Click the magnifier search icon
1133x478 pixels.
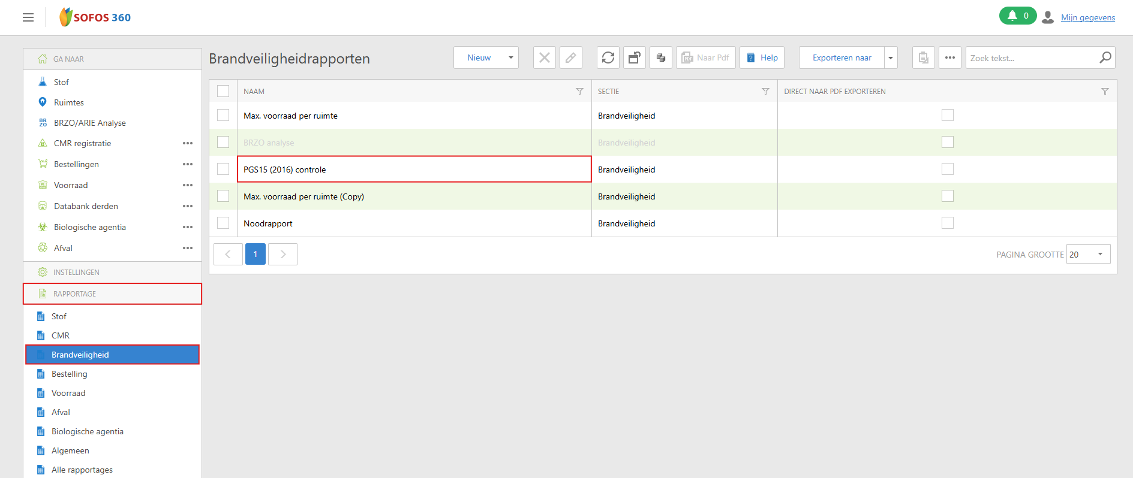coord(1105,58)
